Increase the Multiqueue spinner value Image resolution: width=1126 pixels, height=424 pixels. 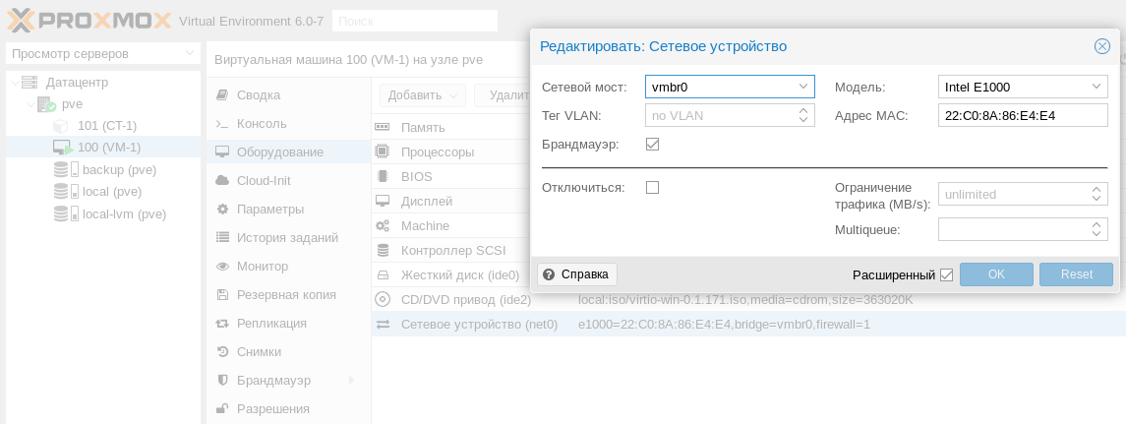point(1096,224)
